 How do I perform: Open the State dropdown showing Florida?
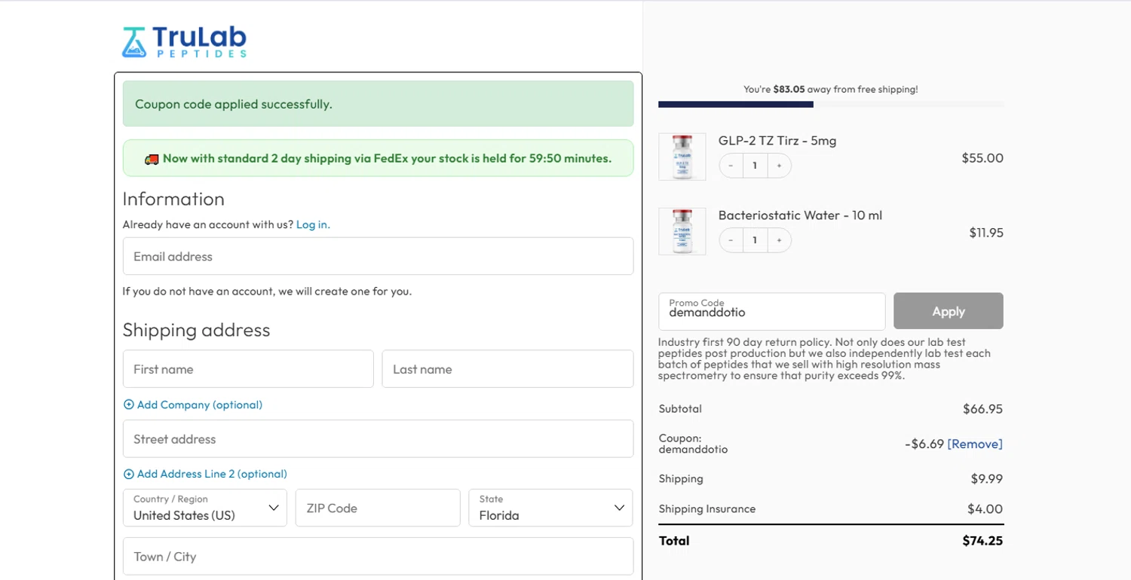click(x=550, y=508)
